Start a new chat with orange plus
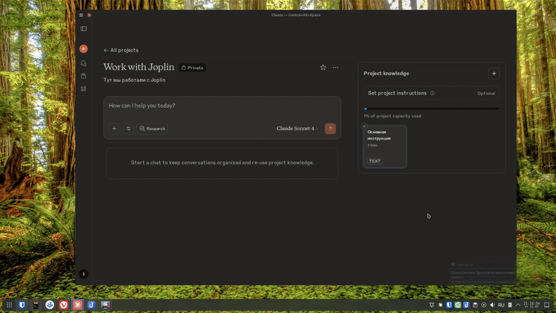 point(83,49)
